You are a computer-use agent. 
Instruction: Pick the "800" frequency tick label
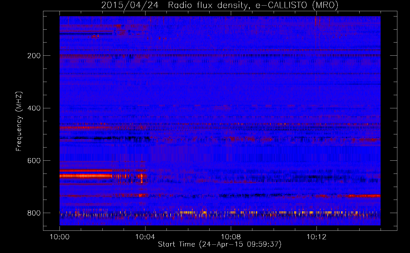(34, 213)
